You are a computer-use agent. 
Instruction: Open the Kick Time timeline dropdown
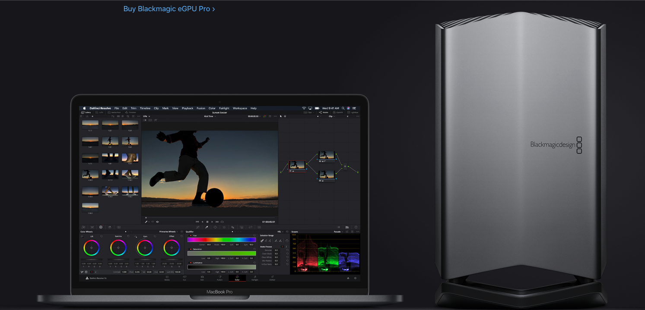(210, 116)
